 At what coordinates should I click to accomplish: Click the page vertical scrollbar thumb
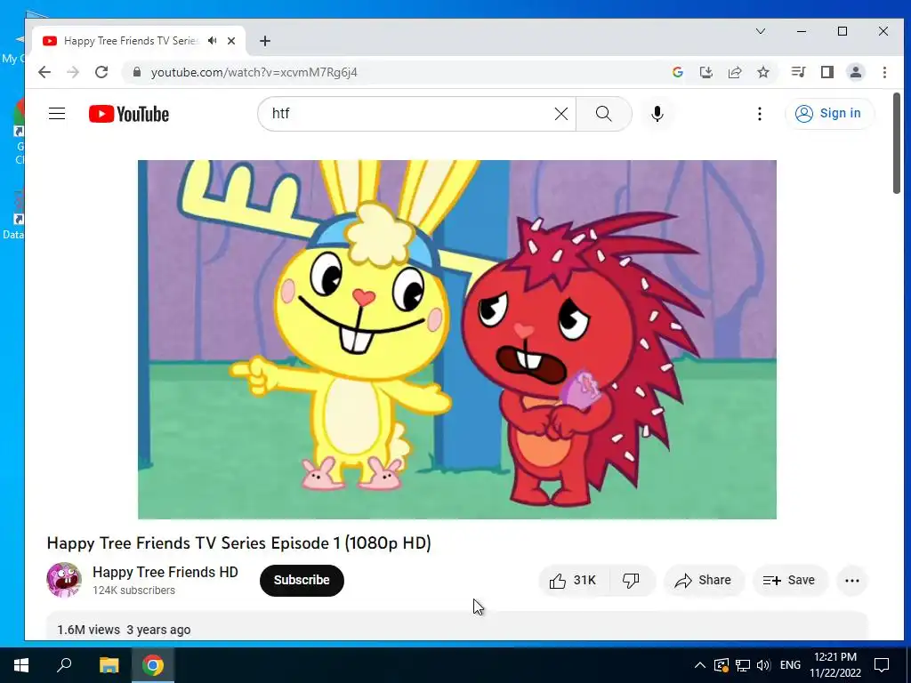pos(897,143)
